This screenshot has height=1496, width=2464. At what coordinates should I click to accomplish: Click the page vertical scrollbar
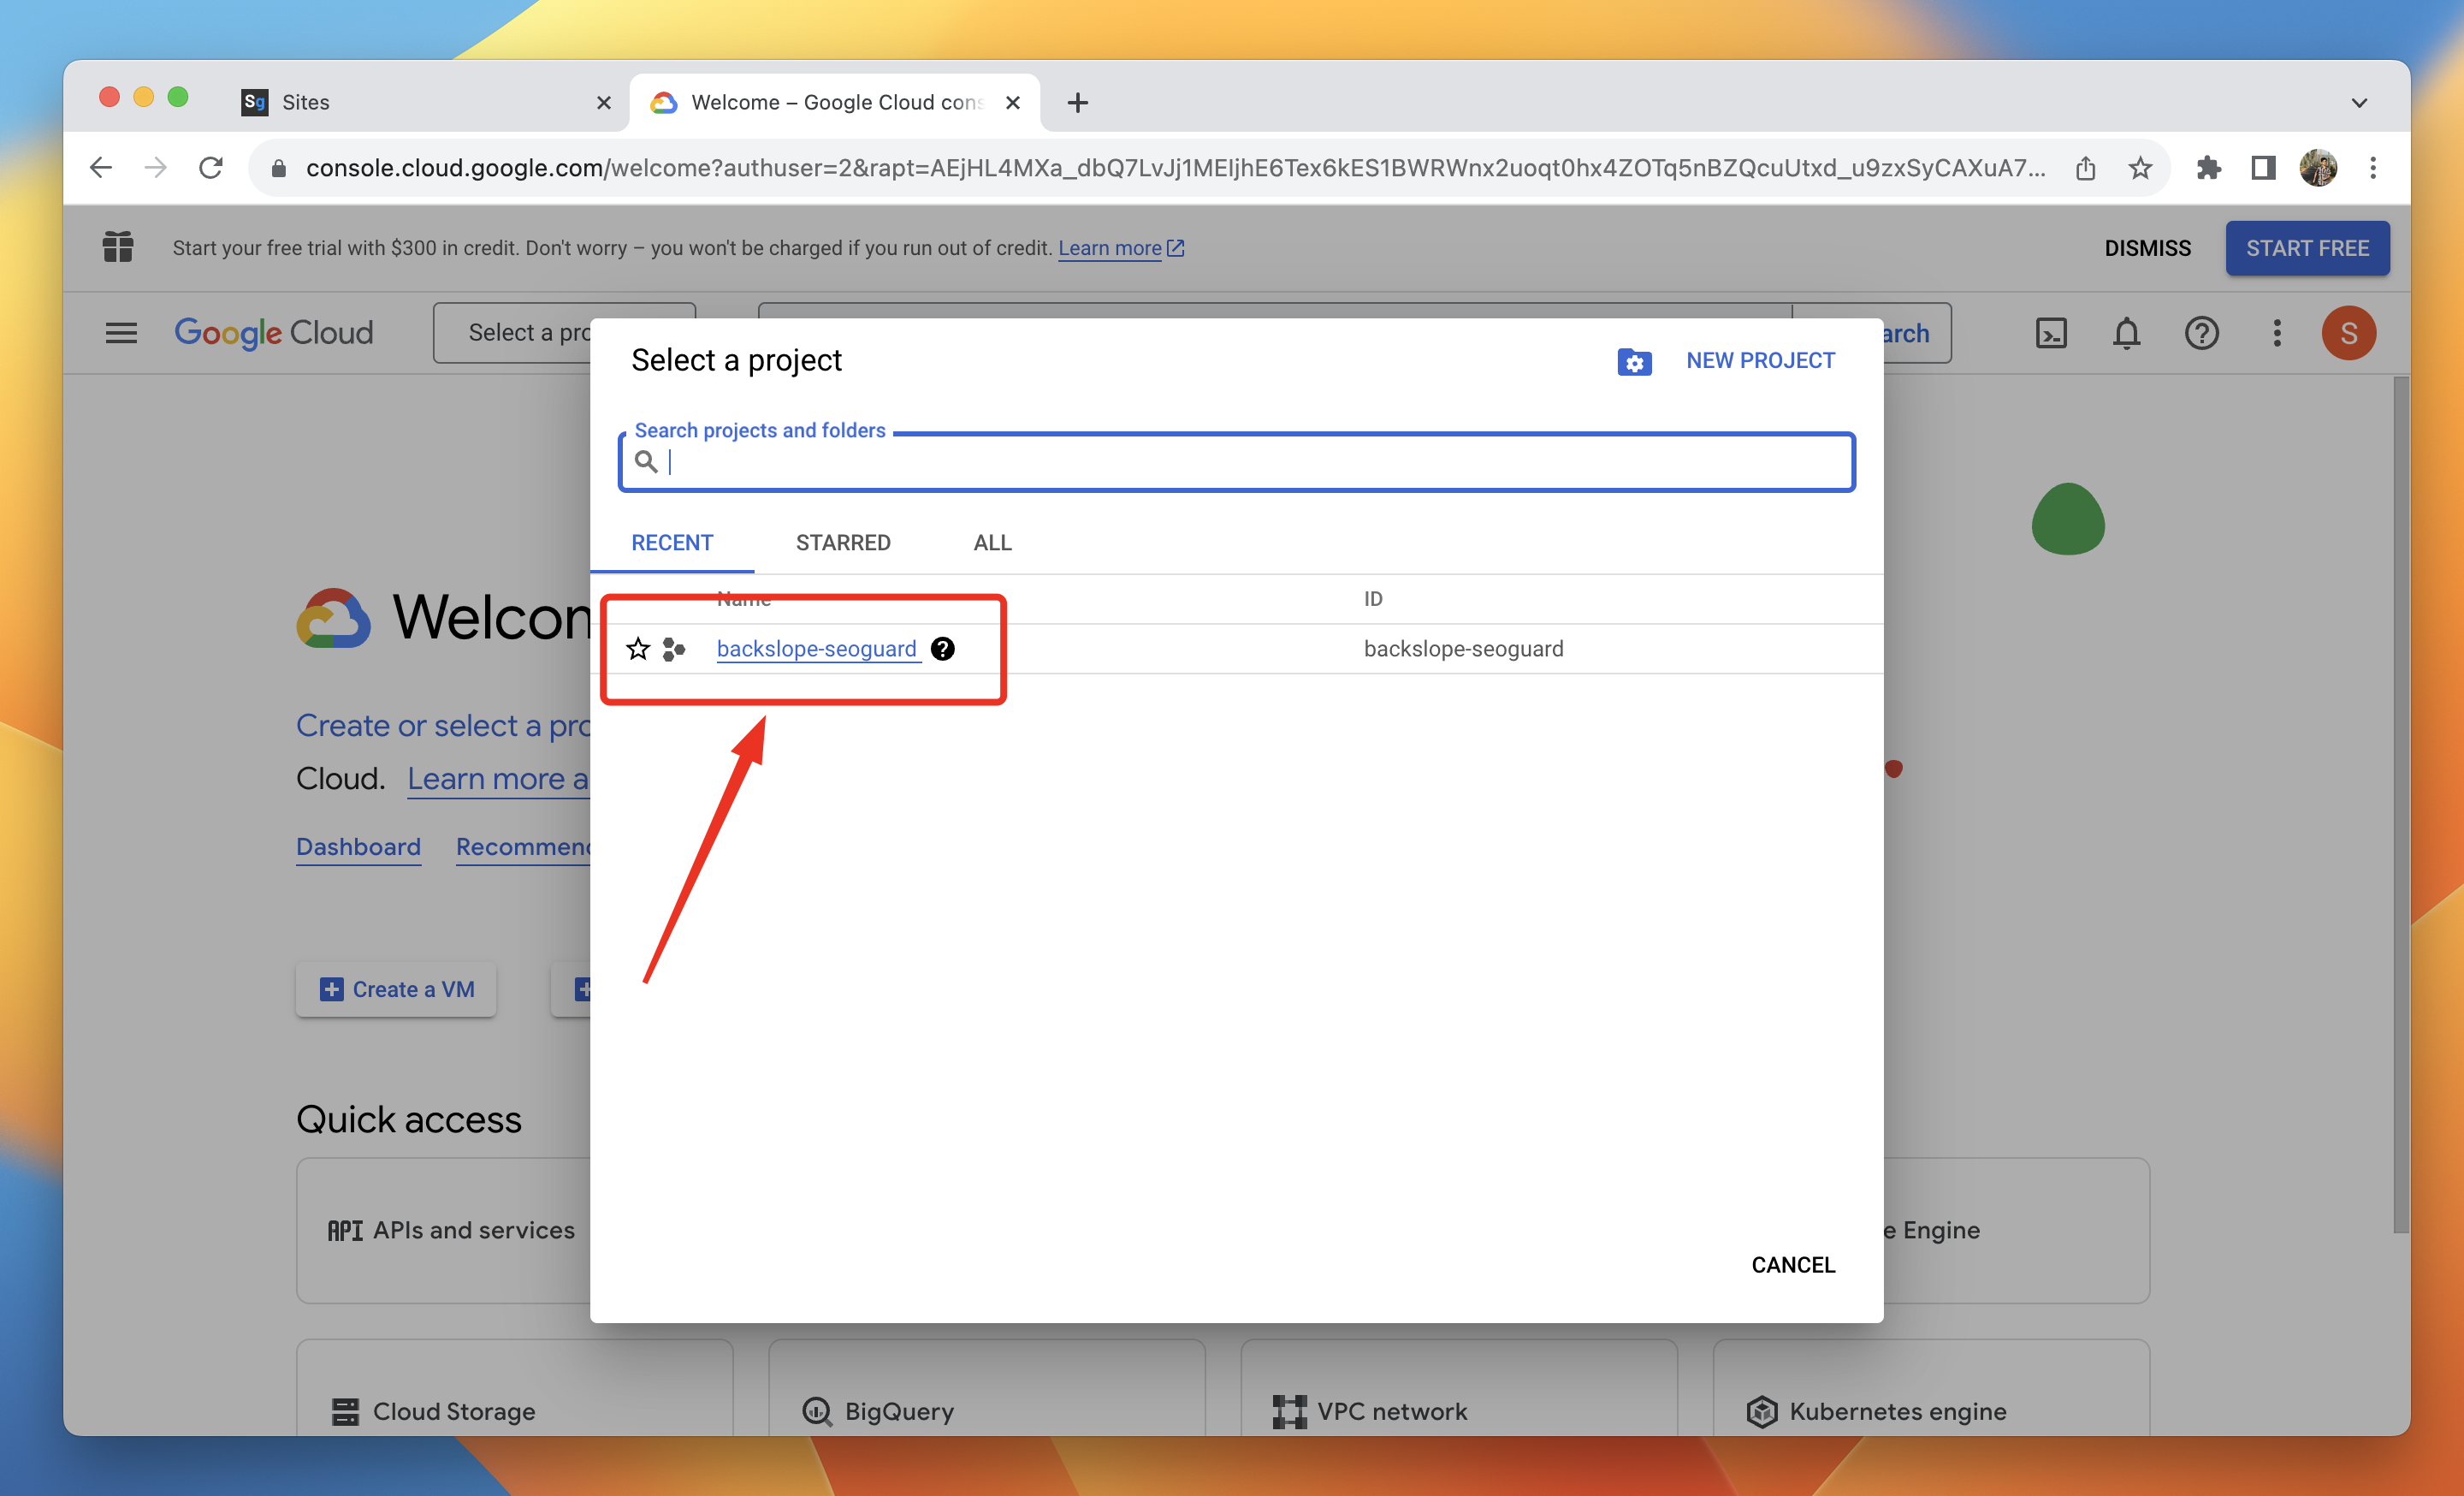pyautogui.click(x=2400, y=800)
